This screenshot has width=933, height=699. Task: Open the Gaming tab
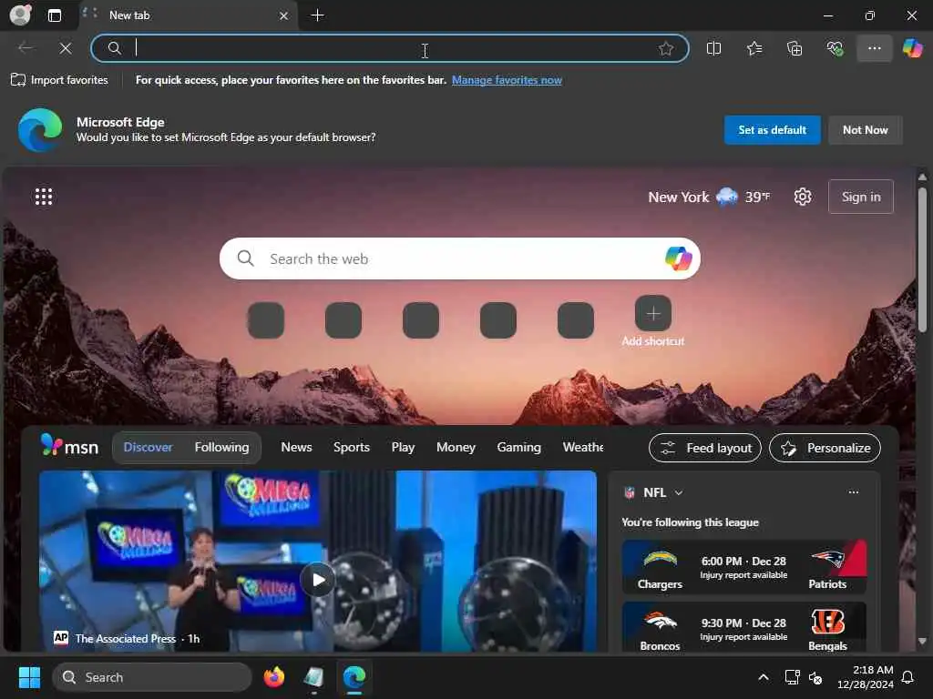pyautogui.click(x=518, y=447)
